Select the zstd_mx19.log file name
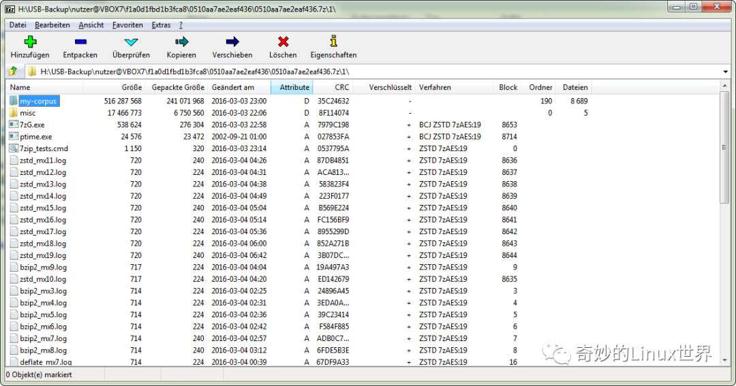The height and width of the screenshot is (386, 736). tap(43, 255)
